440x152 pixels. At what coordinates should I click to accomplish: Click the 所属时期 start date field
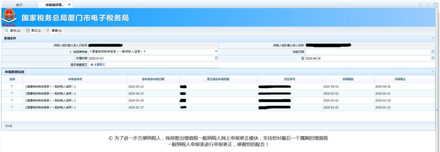152,58
